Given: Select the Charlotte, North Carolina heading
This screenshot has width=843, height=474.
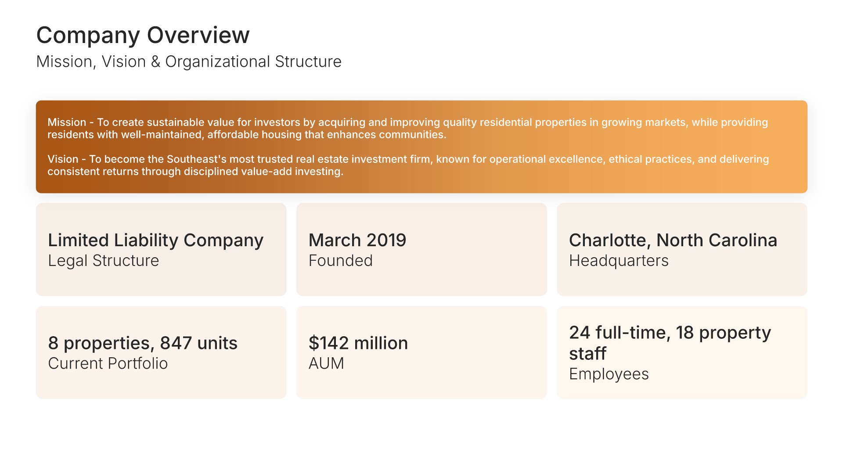Looking at the screenshot, I should click(673, 240).
